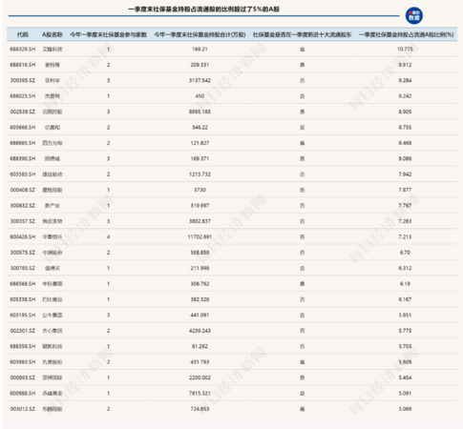Viewport: 463px width, 429px height.
Task: Click the 今年一季度末社保基金持股合计(万股) header
Action: point(200,34)
